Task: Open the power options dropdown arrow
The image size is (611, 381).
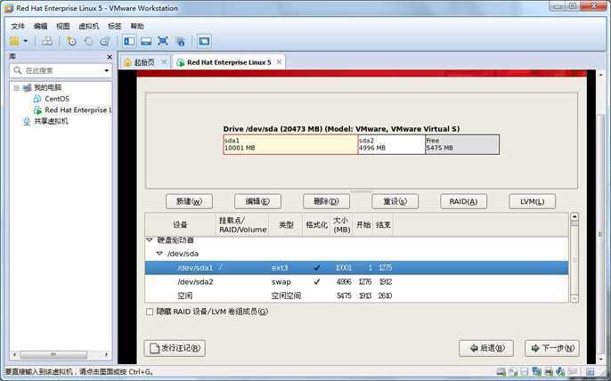Action: pyautogui.click(x=26, y=41)
